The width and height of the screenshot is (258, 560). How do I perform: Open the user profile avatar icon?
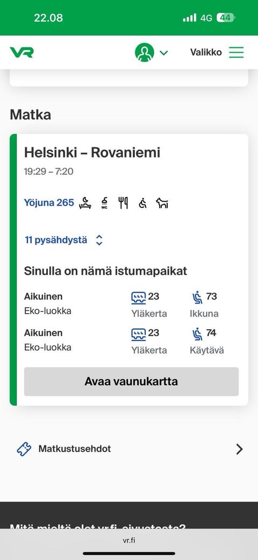[145, 53]
